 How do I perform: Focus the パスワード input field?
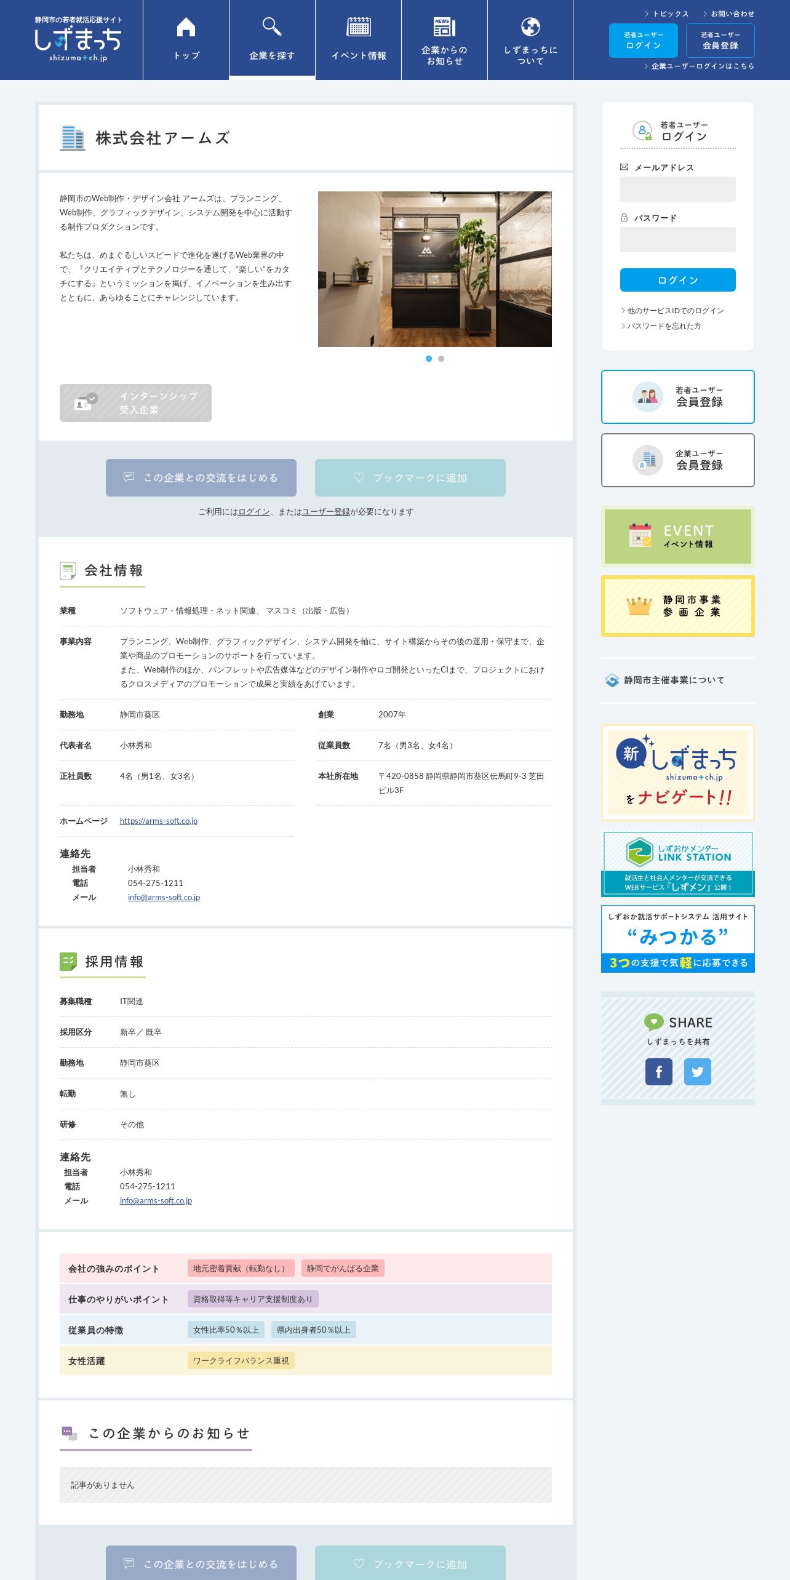coord(677,239)
